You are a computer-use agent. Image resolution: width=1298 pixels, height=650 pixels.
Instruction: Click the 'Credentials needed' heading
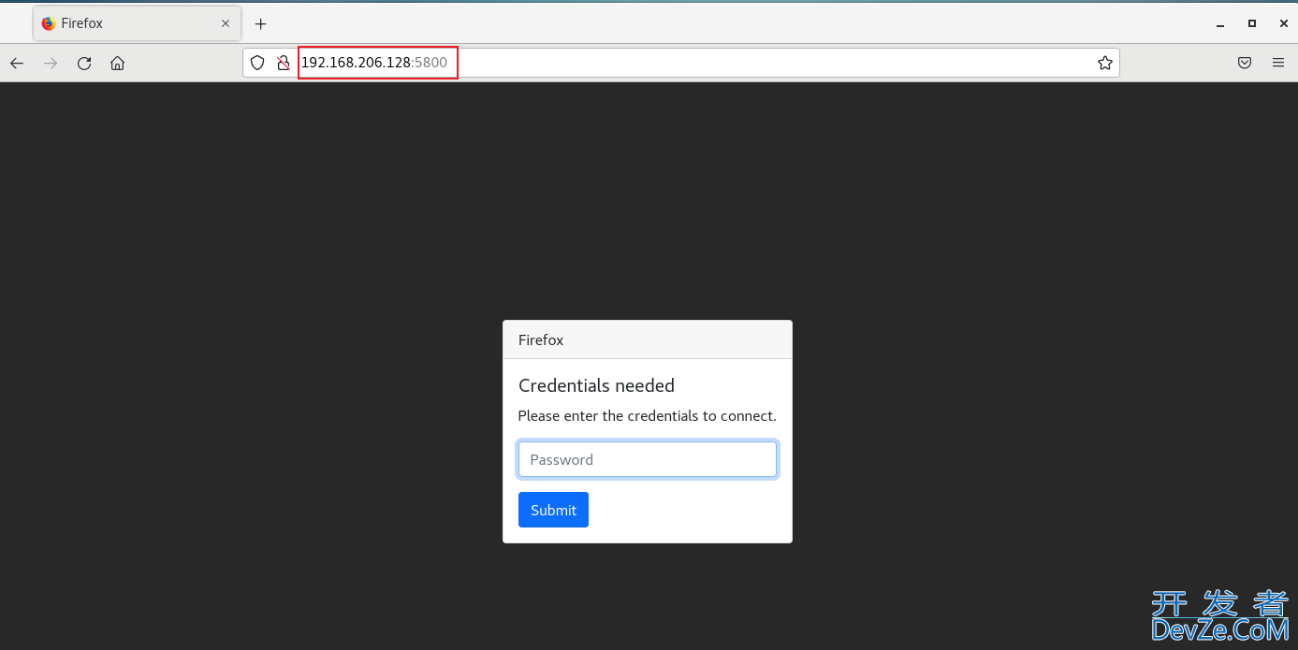click(596, 385)
